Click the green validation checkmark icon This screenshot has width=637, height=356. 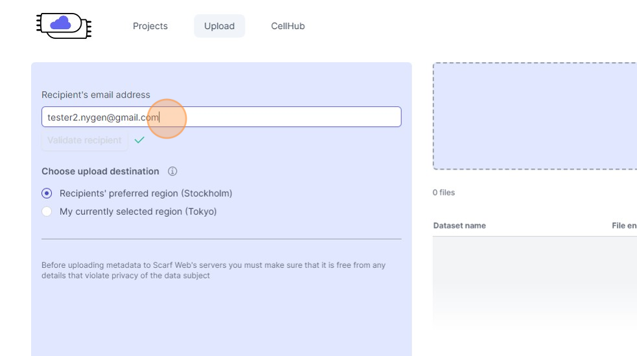(x=139, y=140)
